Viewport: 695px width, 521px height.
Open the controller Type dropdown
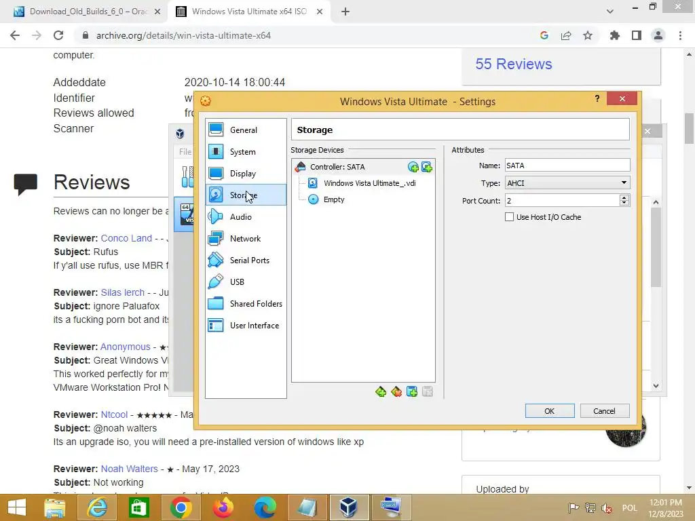[567, 183]
